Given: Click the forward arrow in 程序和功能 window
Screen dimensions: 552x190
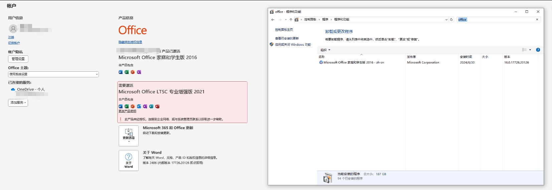Looking at the screenshot, I should click(280, 20).
